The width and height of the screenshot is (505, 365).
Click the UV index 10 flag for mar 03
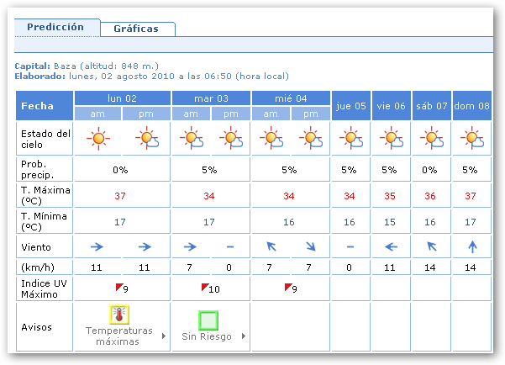coord(203,288)
